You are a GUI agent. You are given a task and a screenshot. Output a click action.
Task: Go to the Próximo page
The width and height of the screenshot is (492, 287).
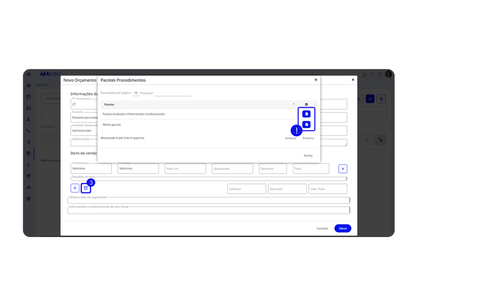(308, 138)
